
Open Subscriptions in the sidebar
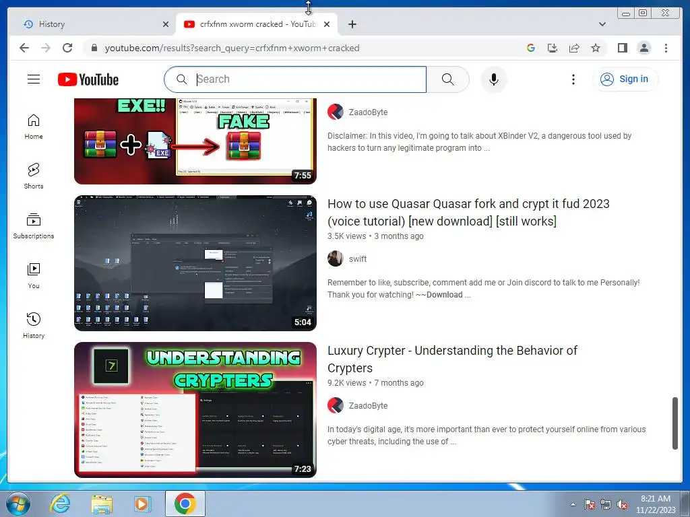coord(34,226)
